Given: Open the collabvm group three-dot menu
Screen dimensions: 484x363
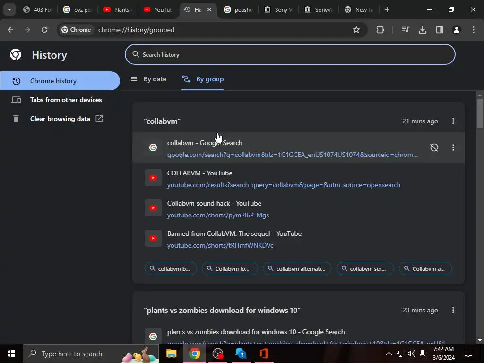Looking at the screenshot, I should pos(453,121).
